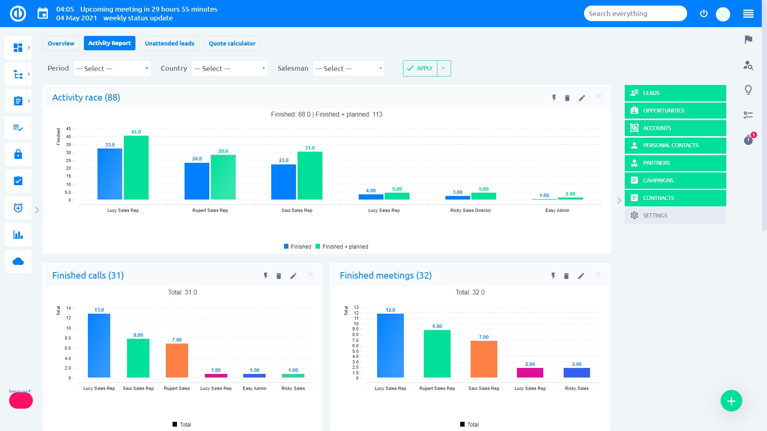Image resolution: width=767 pixels, height=431 pixels.
Task: Click the calendar icon in the top bar
Action: click(43, 14)
